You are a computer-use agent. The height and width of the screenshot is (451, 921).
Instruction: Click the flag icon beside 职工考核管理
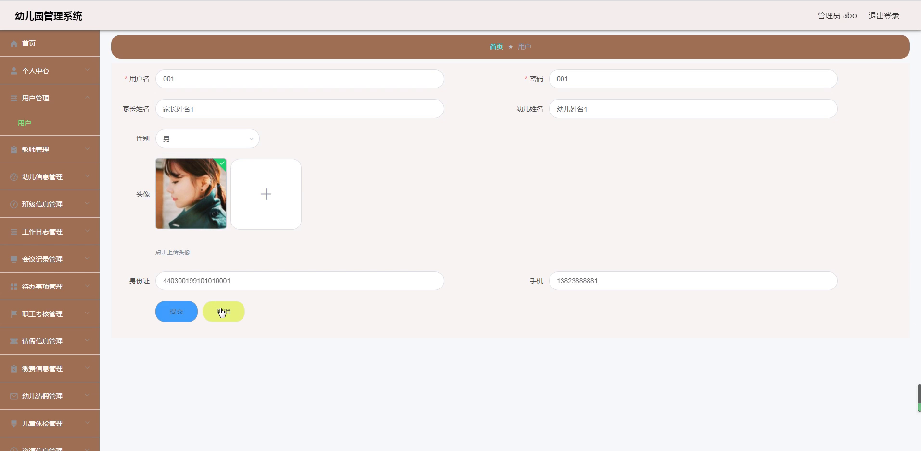tap(14, 314)
